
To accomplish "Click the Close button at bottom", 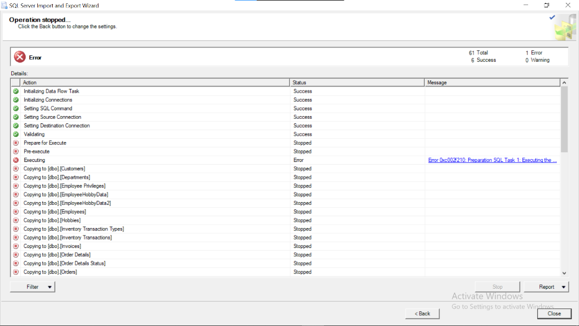I will click(x=554, y=314).
